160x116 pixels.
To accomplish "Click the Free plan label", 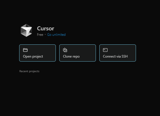I will [40, 35].
